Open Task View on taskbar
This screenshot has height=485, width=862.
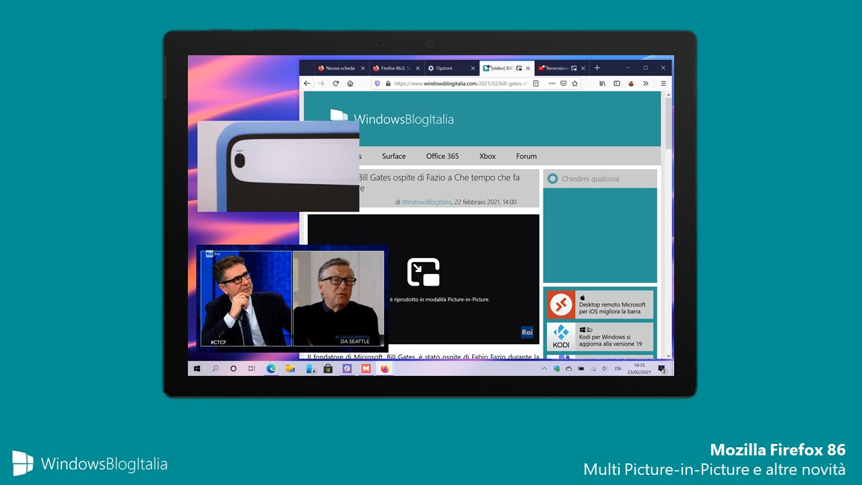(x=251, y=368)
